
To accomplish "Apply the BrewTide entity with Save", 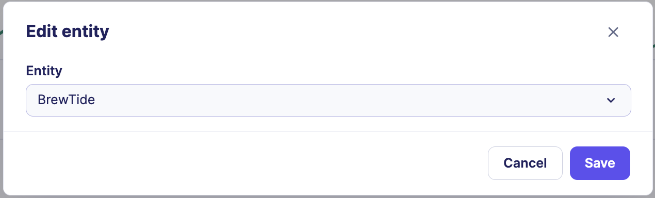I will click(600, 163).
